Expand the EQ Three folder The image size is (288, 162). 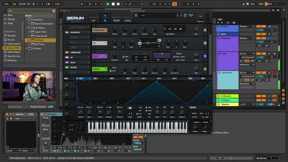coord(29,44)
